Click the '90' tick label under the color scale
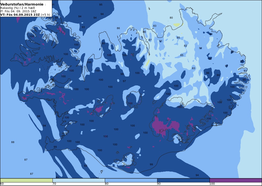262x186 pixels. coord(159,184)
